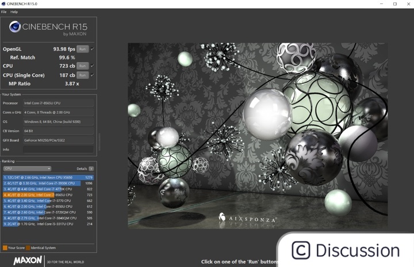
Task: Click the OS field Windows 8, 64 Bit
Action: (x=58, y=122)
